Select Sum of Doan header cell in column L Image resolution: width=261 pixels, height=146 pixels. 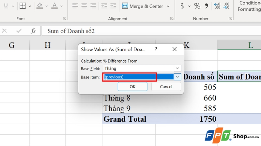[239, 77]
